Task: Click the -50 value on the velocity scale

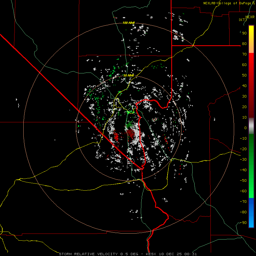Action: [x=243, y=181]
